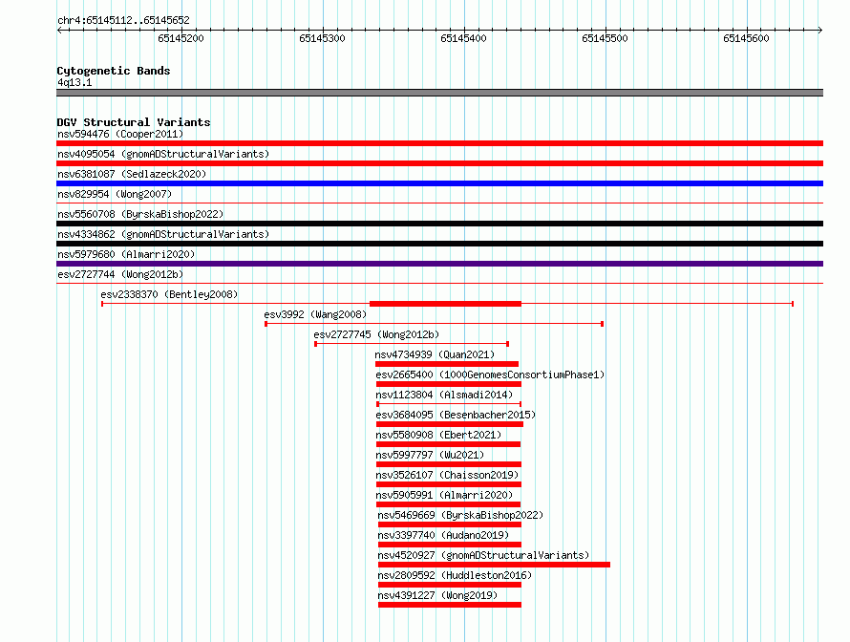Select the thick segment of esv2338370 bar
Screen dimensions: 850x642
point(445,304)
